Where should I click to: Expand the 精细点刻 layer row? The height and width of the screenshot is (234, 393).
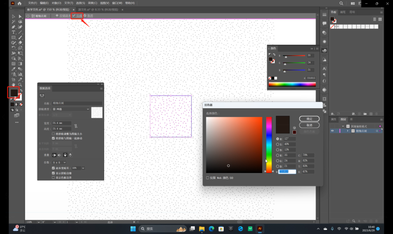[x=348, y=131]
